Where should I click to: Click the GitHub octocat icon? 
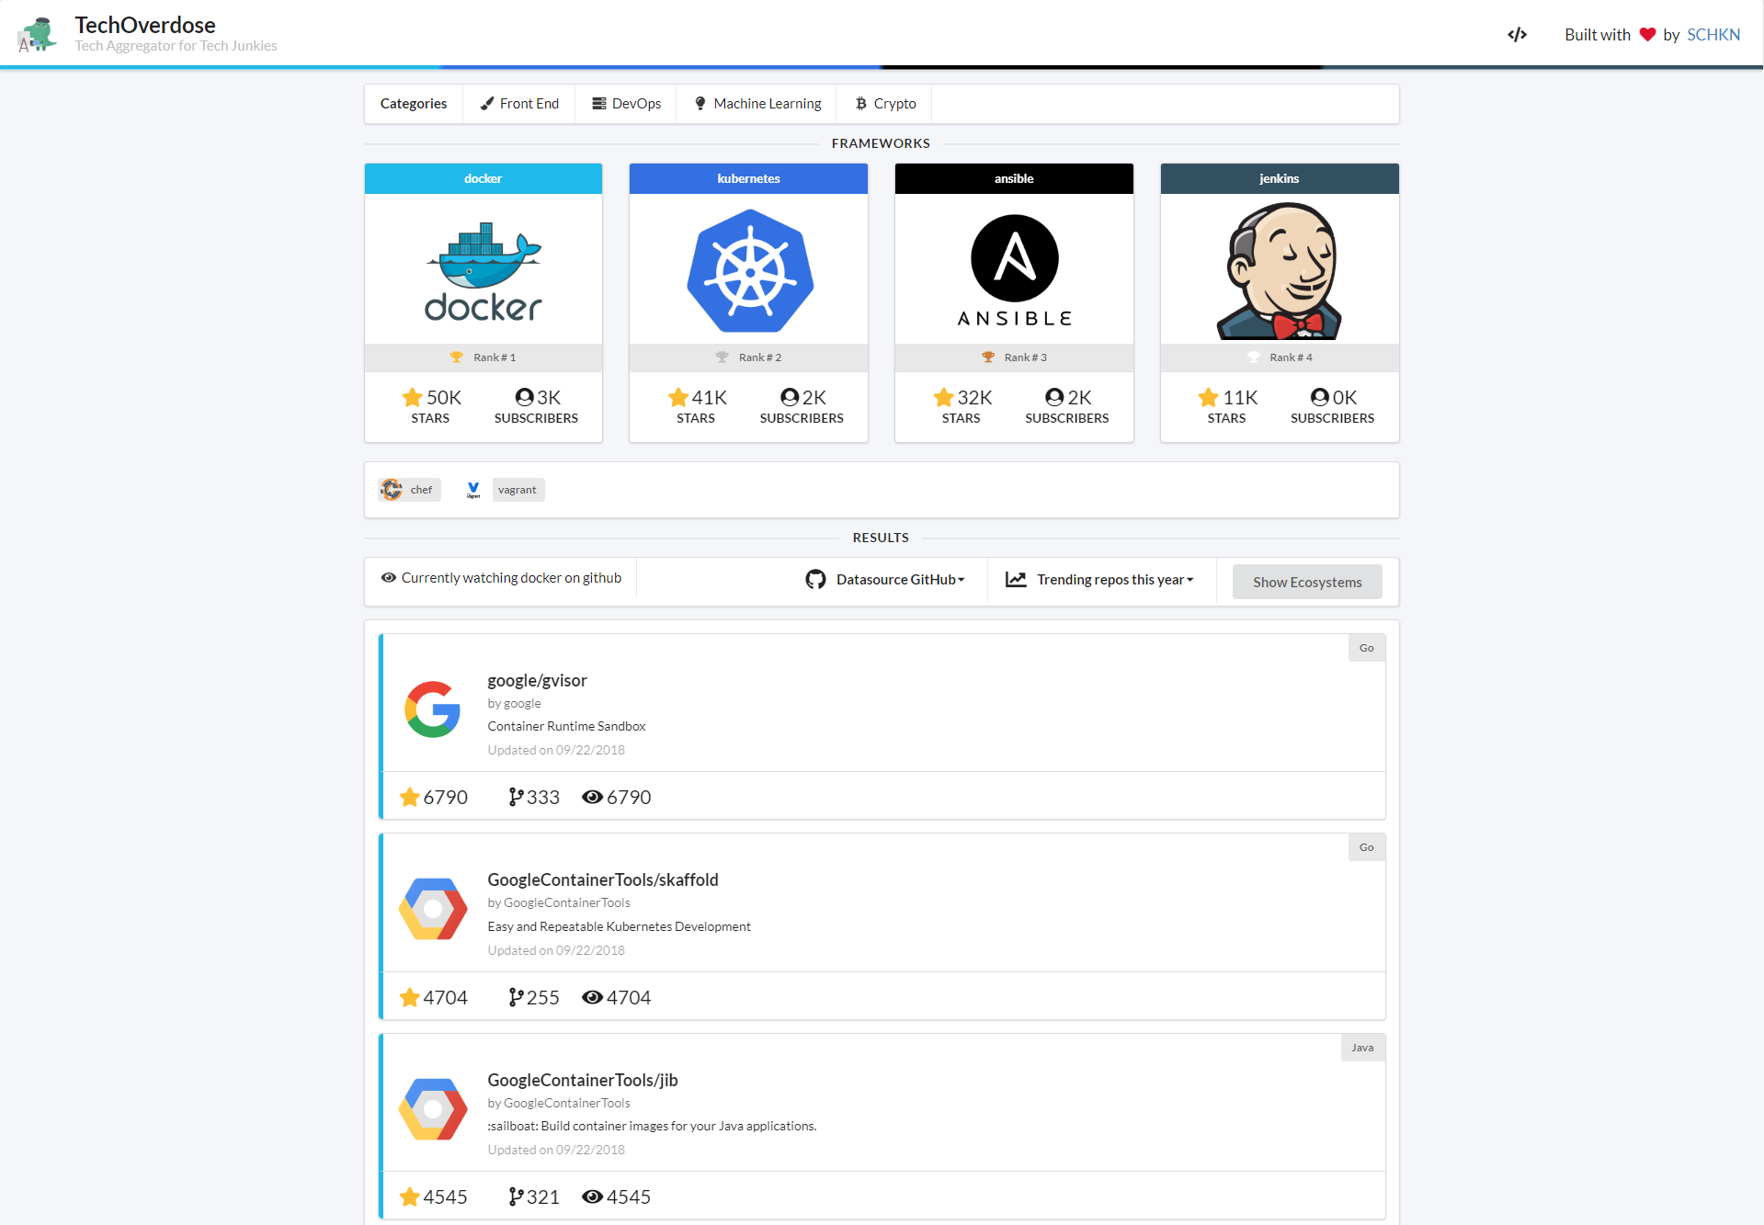pos(815,580)
